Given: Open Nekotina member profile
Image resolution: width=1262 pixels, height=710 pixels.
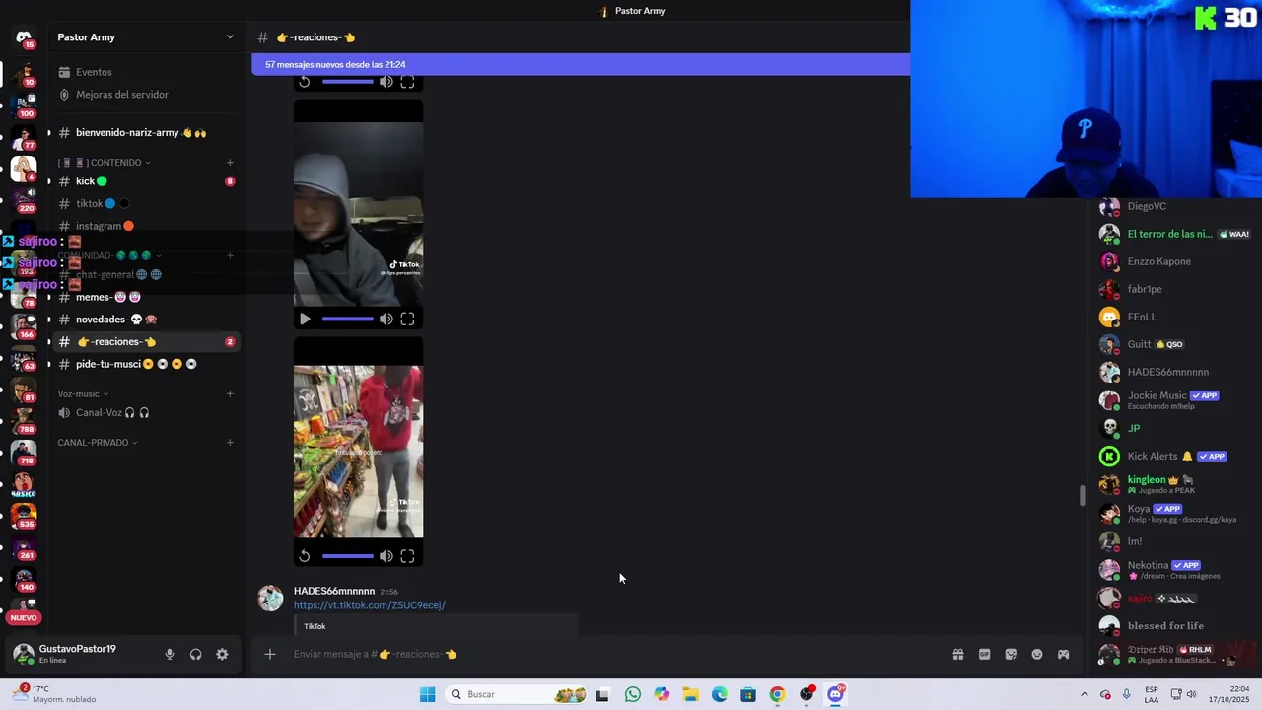Looking at the screenshot, I should click(x=1175, y=570).
